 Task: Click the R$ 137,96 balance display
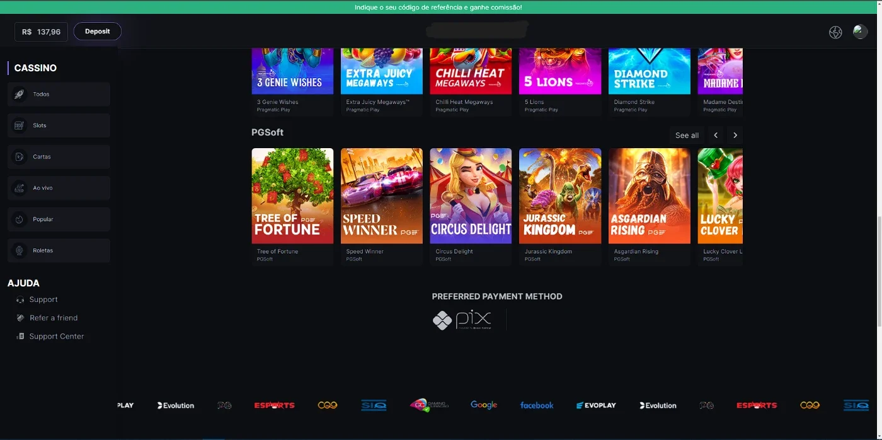coord(41,32)
